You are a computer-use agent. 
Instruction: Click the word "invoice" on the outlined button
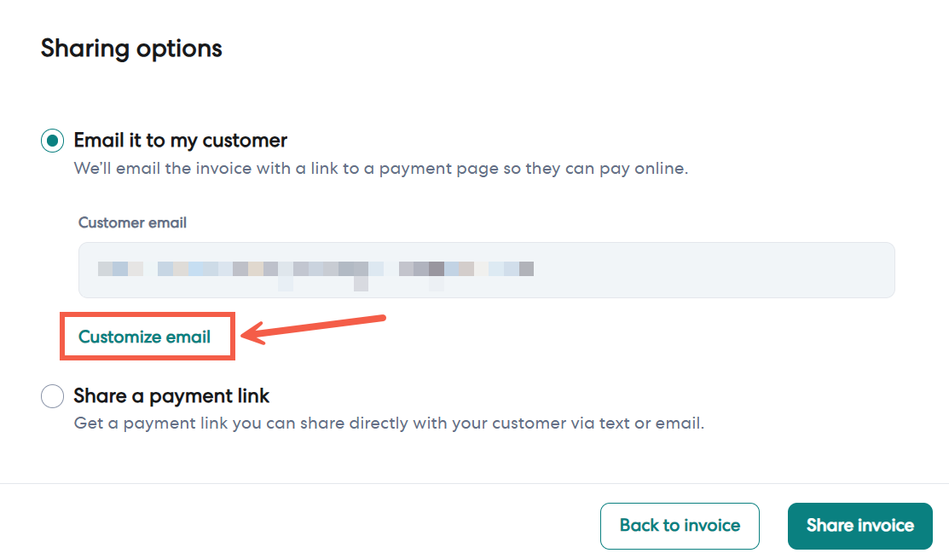point(709,526)
